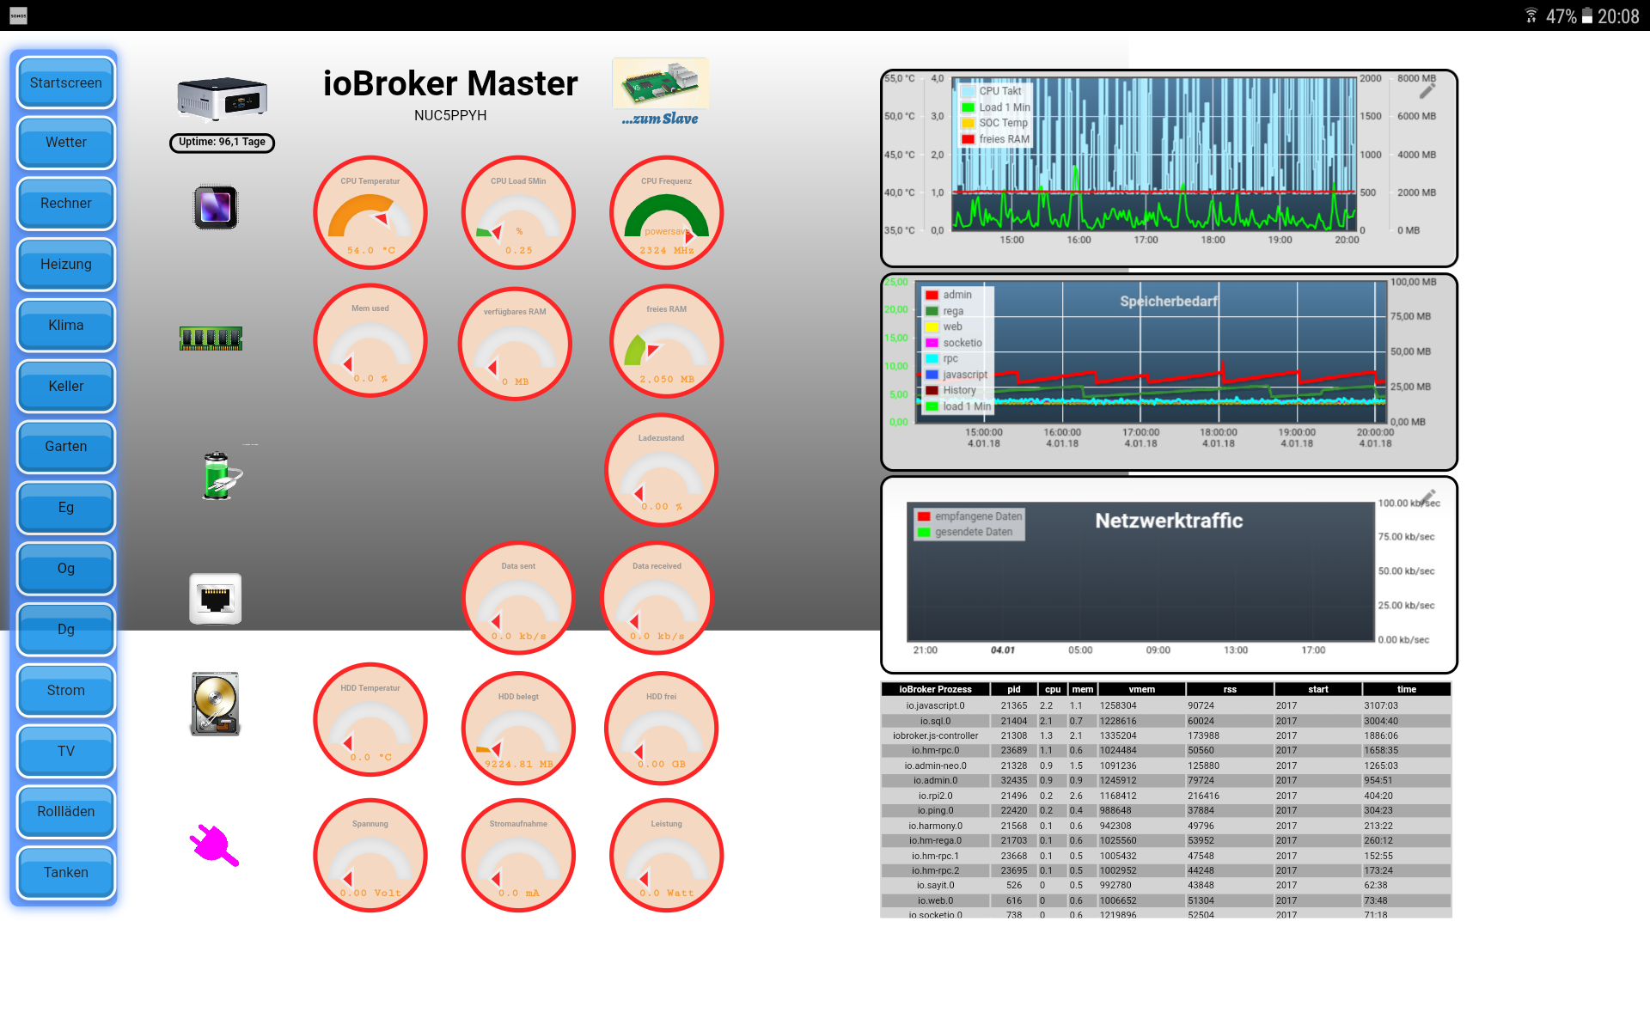Switch to the Og floor view
The width and height of the screenshot is (1650, 1031).
(x=66, y=569)
